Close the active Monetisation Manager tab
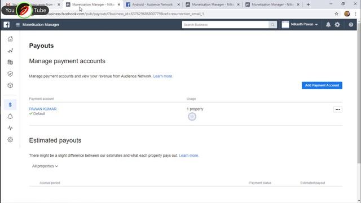The image size is (361, 203). point(119,5)
